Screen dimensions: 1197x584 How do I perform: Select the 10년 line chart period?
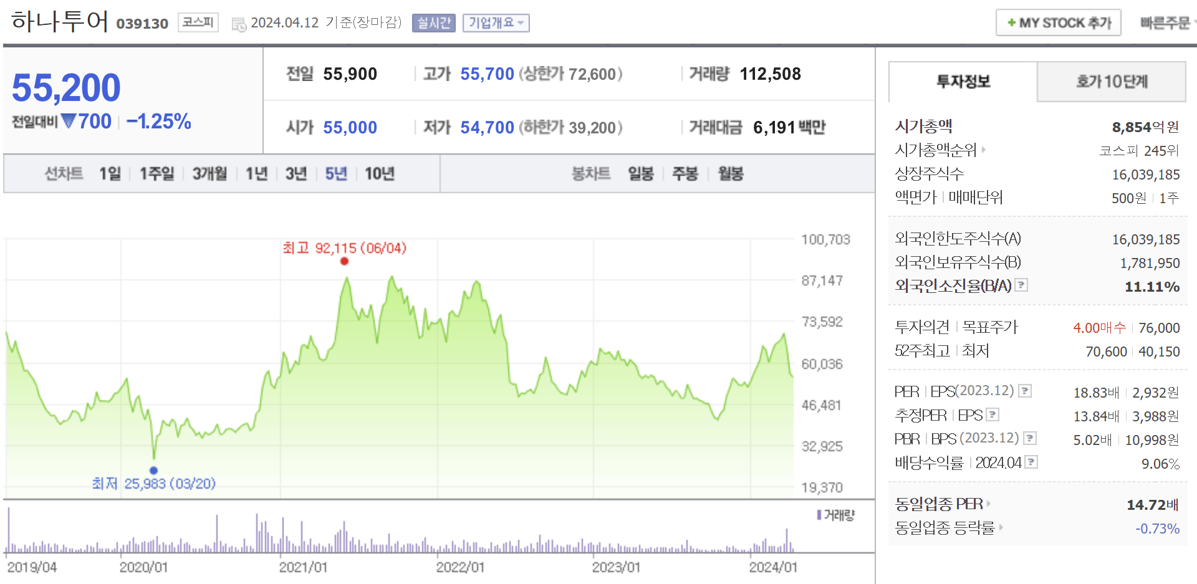[x=380, y=173]
